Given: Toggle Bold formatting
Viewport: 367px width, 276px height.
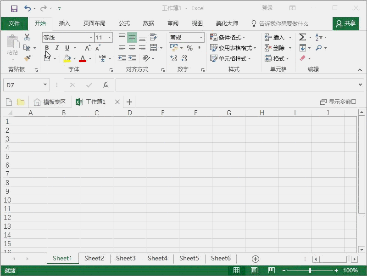Looking at the screenshot, I should [x=47, y=48].
